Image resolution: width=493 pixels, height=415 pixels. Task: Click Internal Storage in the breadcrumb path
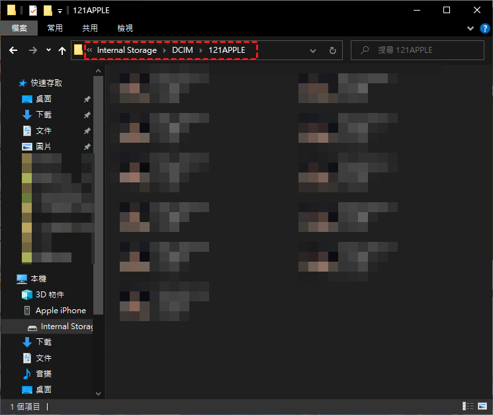point(126,50)
